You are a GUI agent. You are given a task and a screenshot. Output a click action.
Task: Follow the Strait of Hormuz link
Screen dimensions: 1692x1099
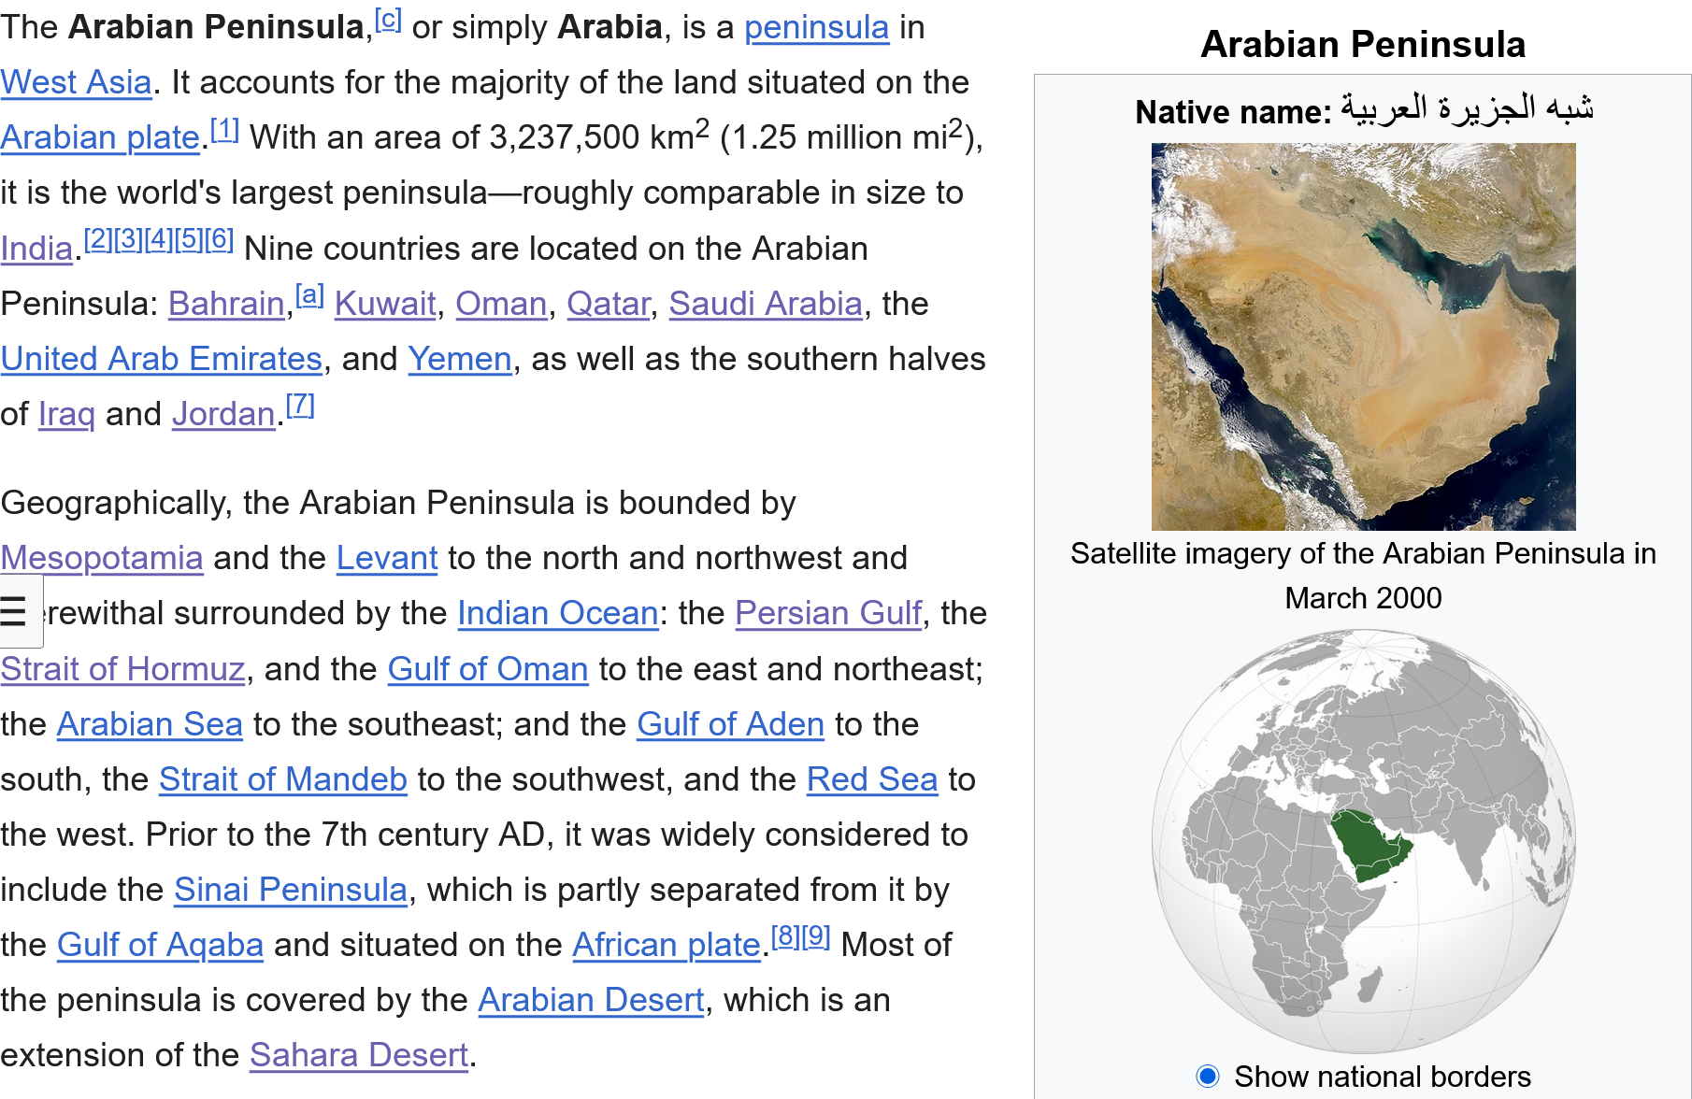click(x=122, y=669)
